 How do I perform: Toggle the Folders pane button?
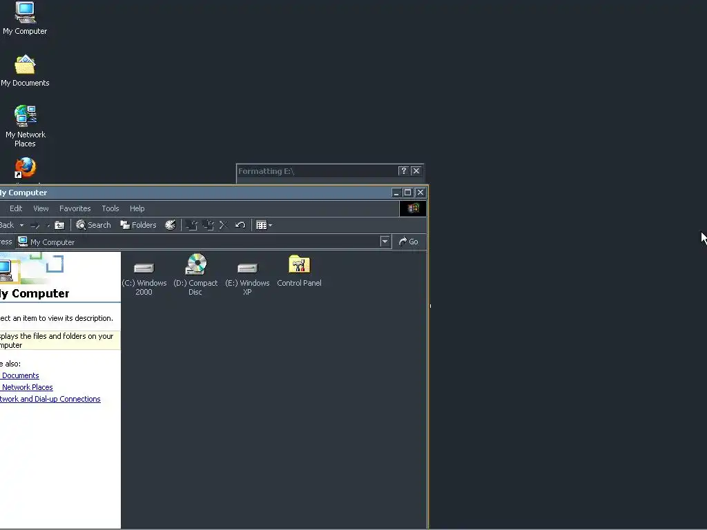pyautogui.click(x=138, y=225)
